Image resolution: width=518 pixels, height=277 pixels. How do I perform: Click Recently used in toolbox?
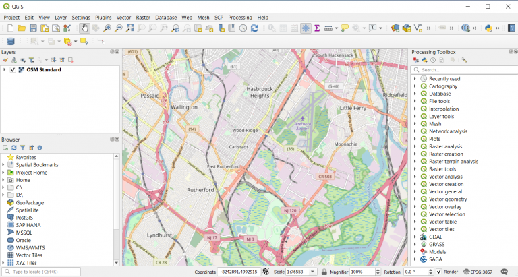coord(444,79)
